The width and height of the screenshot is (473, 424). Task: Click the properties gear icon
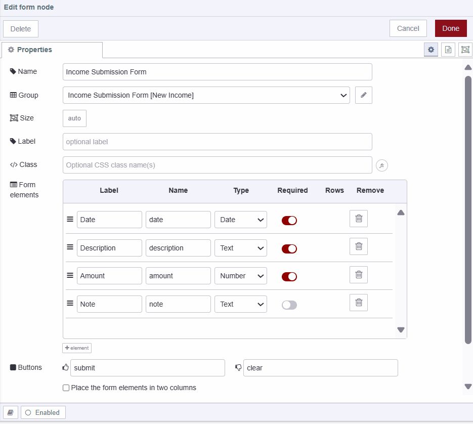431,49
